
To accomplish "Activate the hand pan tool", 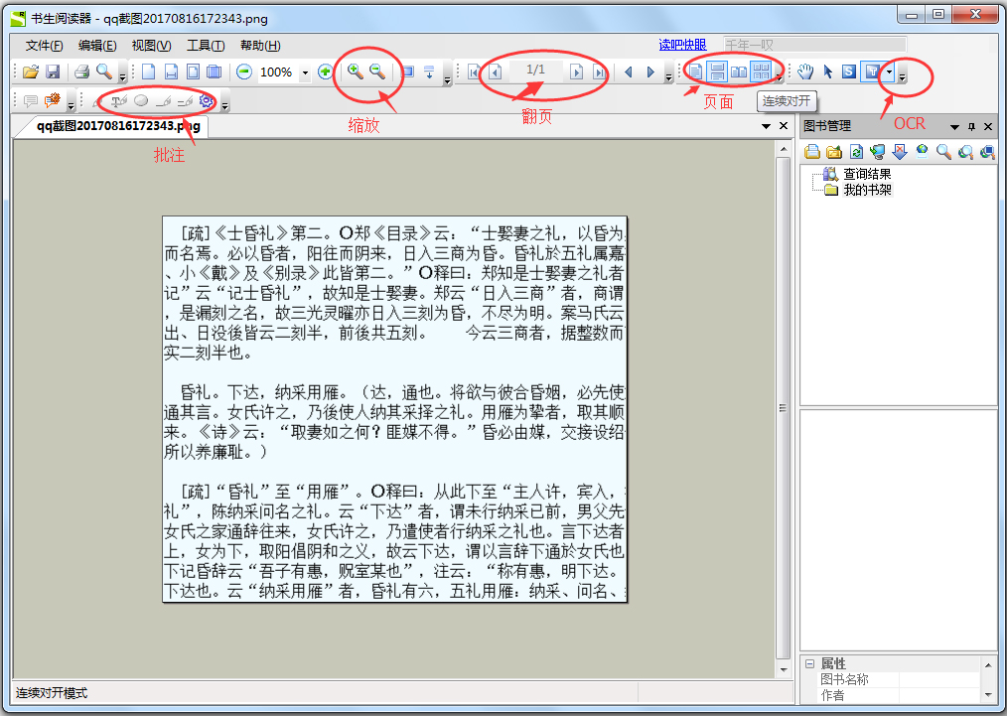I will click(806, 72).
